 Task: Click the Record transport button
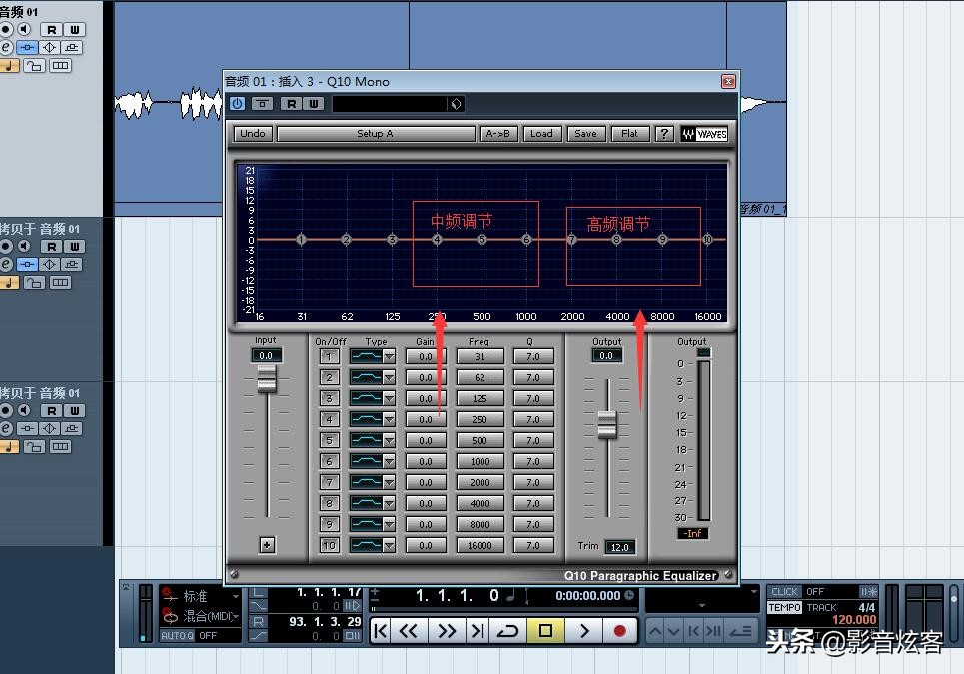(619, 631)
